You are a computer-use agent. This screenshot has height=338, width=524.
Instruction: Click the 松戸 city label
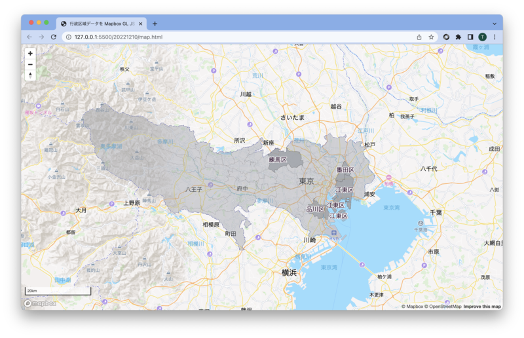369,145
